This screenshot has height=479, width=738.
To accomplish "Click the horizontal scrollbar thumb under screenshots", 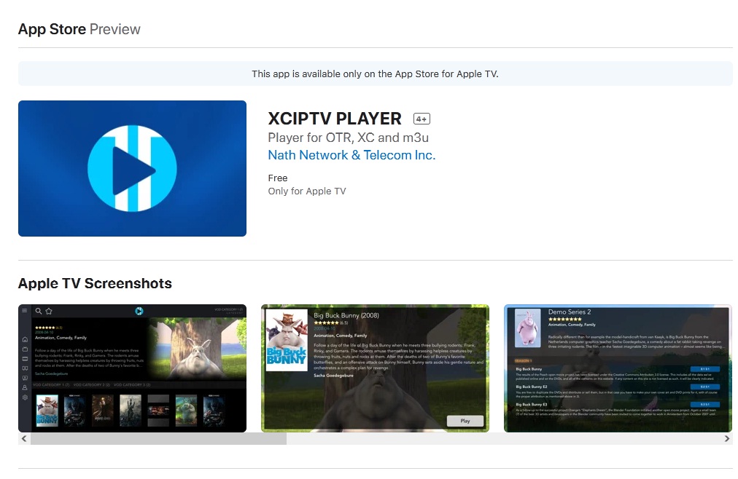I will coord(158,439).
